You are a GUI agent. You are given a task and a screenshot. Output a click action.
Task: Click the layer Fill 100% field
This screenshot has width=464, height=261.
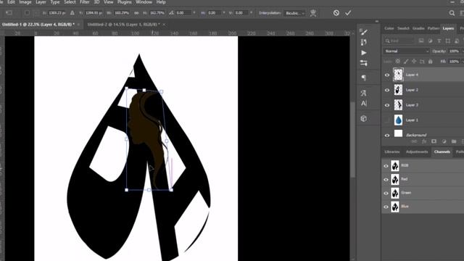point(454,61)
